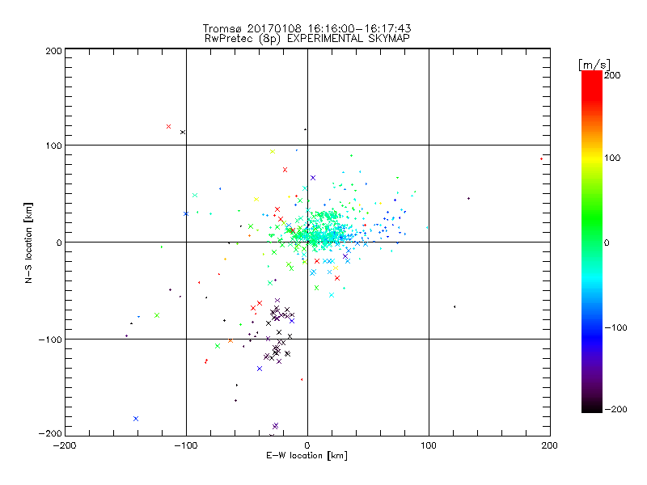Screen dimensions: 647x485
Task: Click the colorbar tick label "100"
Action: (612, 158)
